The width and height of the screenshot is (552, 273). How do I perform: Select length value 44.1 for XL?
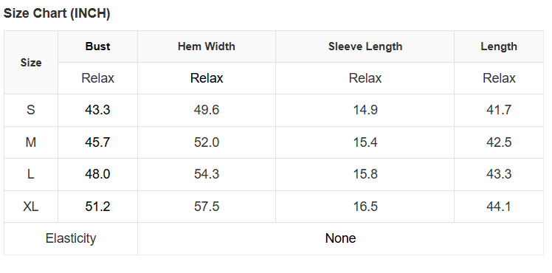coord(499,207)
